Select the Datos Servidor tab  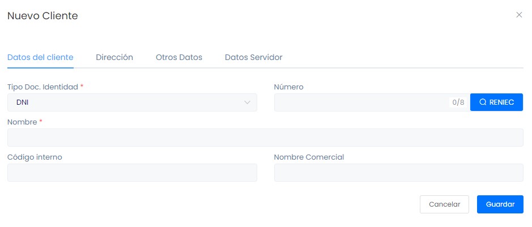[x=253, y=57]
